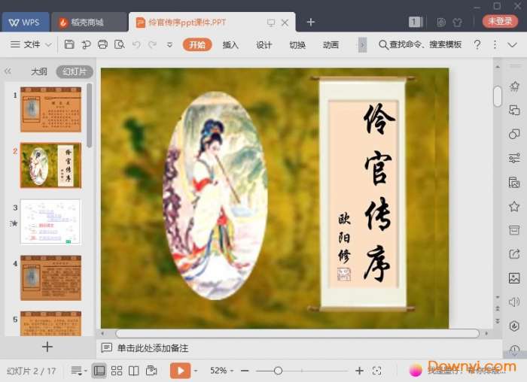Switch to slide sorter grid view
The height and width of the screenshot is (382, 527).
pyautogui.click(x=117, y=371)
